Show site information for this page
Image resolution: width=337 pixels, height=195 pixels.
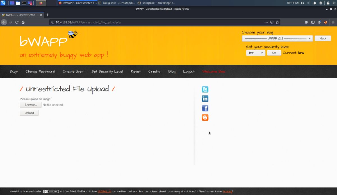[x=53, y=22]
